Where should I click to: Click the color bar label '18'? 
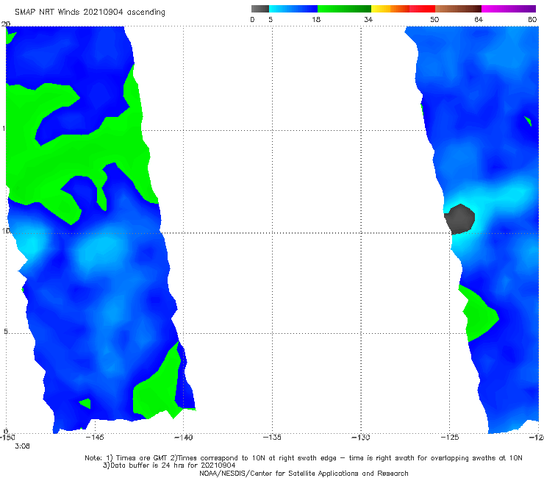point(316,20)
